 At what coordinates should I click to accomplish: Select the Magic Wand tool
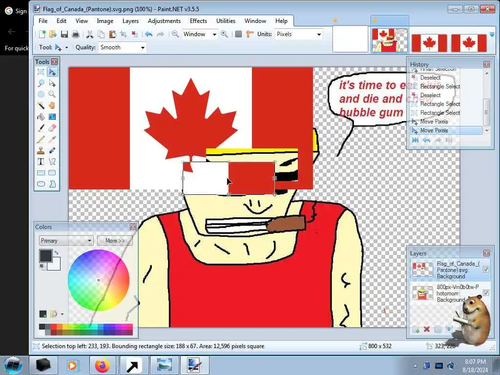[x=41, y=105]
